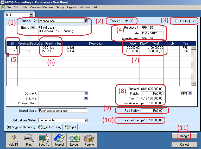Open the PPN freight tax code list
Screen dimensions: 201x149
[x=190, y=93]
